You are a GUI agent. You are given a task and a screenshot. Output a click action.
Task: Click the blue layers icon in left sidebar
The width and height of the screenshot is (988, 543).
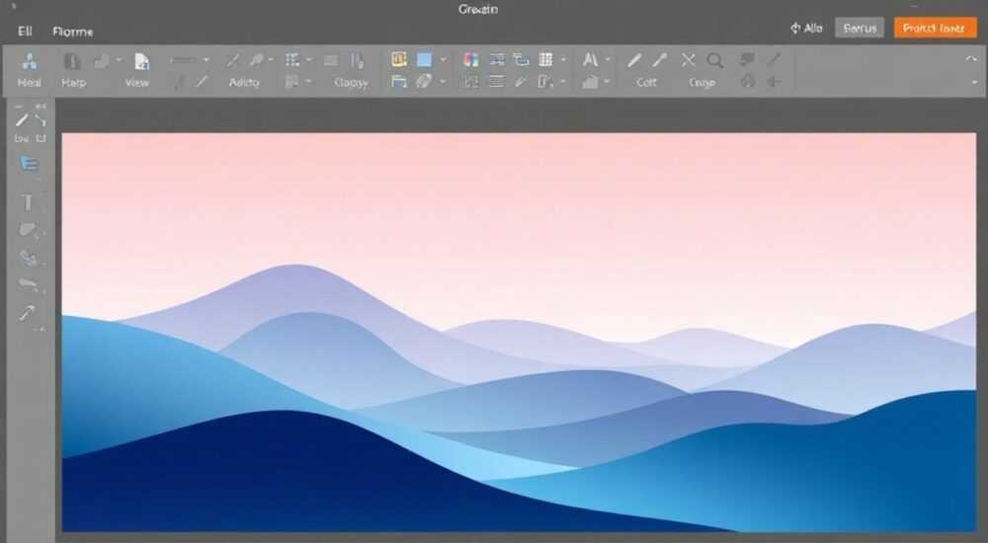pyautogui.click(x=29, y=165)
